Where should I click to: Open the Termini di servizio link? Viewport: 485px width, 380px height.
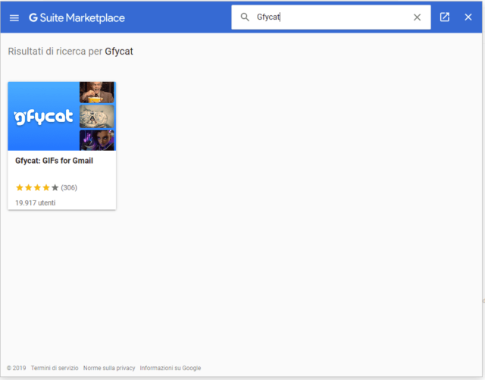click(54, 368)
